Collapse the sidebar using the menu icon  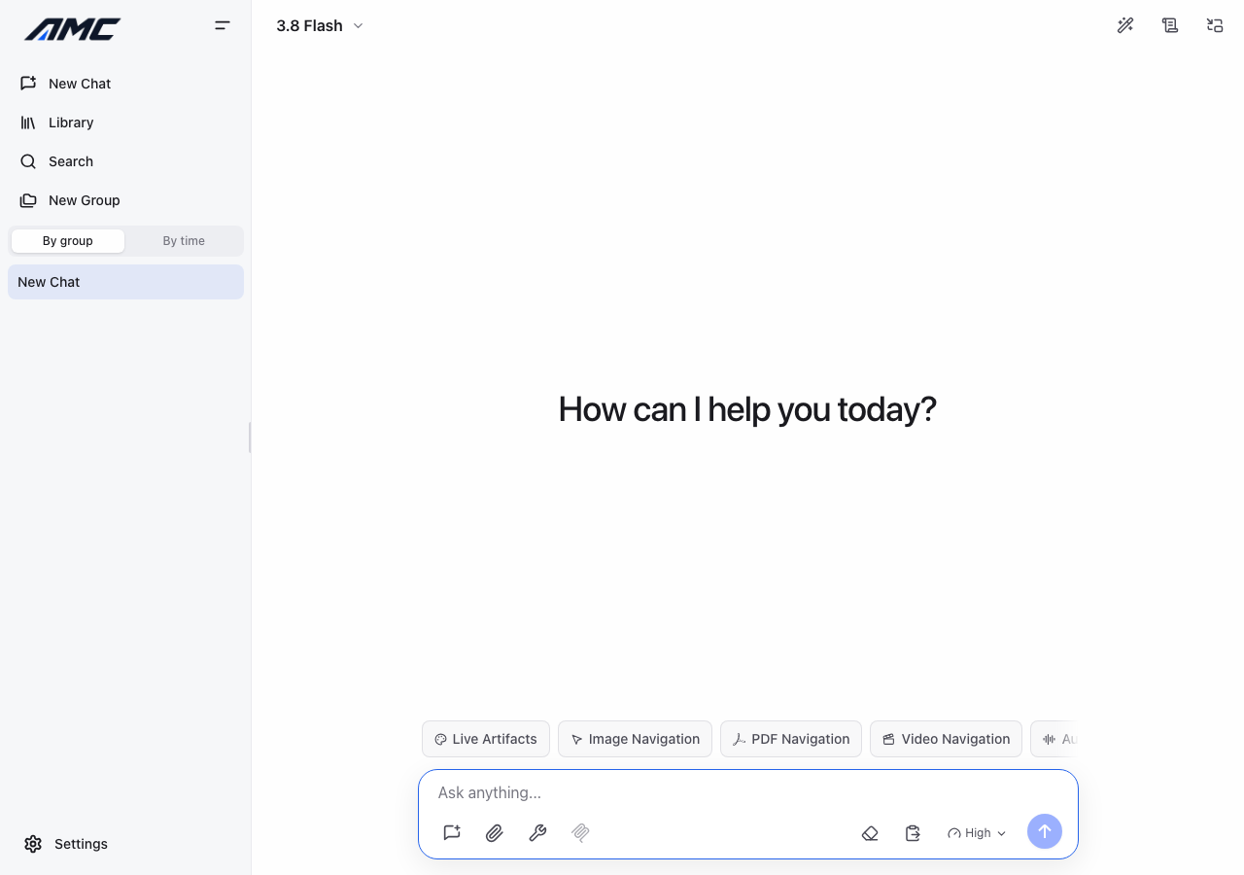(x=223, y=25)
